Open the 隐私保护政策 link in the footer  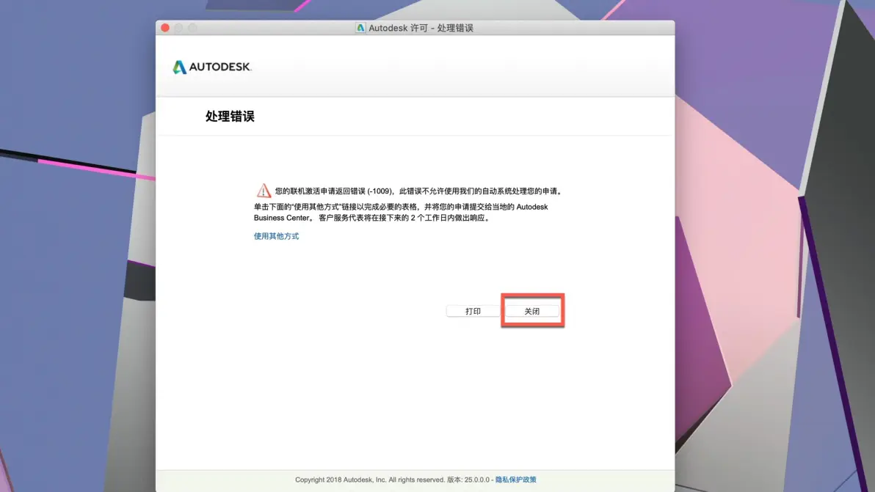point(515,480)
